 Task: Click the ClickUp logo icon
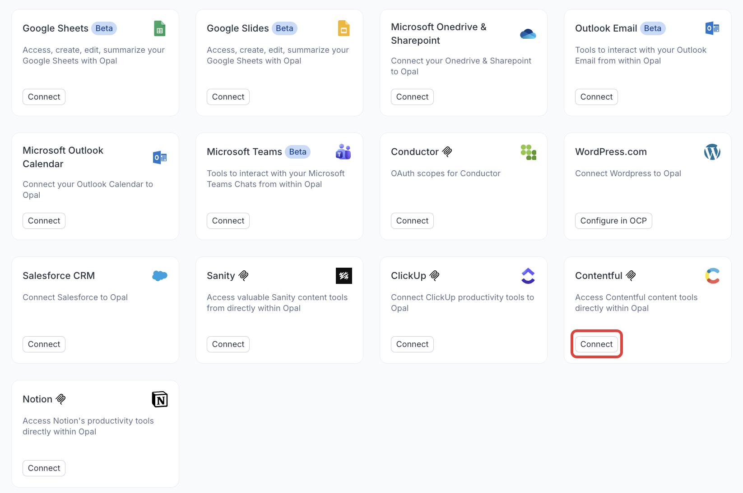[528, 276]
